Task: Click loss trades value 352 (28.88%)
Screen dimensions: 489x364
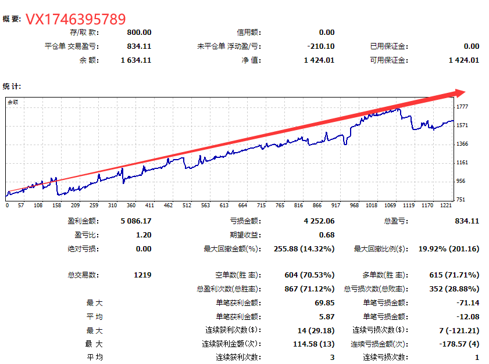Action: coord(454,289)
